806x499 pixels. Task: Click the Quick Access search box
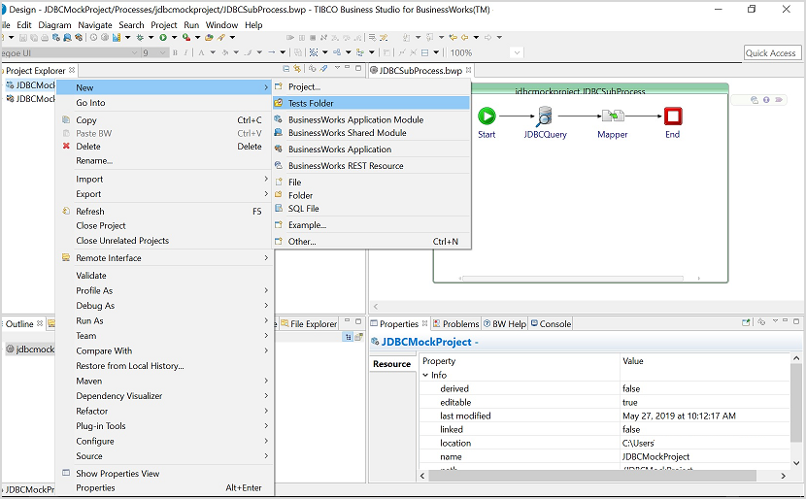coord(772,53)
